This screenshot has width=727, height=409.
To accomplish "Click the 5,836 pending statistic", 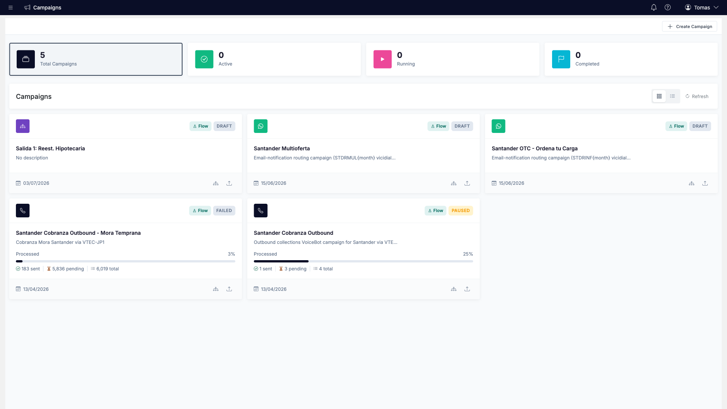I will tap(66, 269).
